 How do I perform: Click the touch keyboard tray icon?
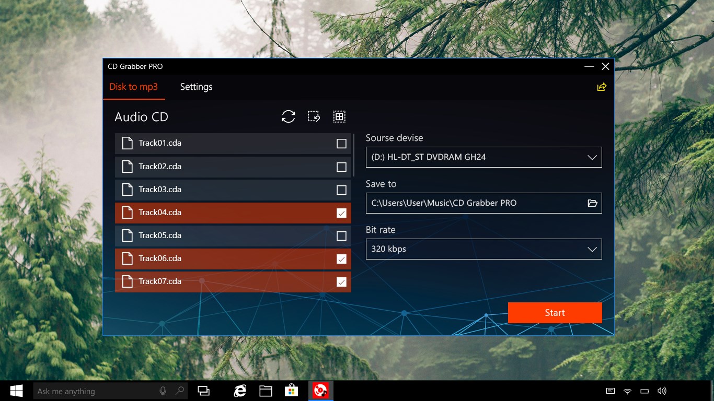click(611, 391)
